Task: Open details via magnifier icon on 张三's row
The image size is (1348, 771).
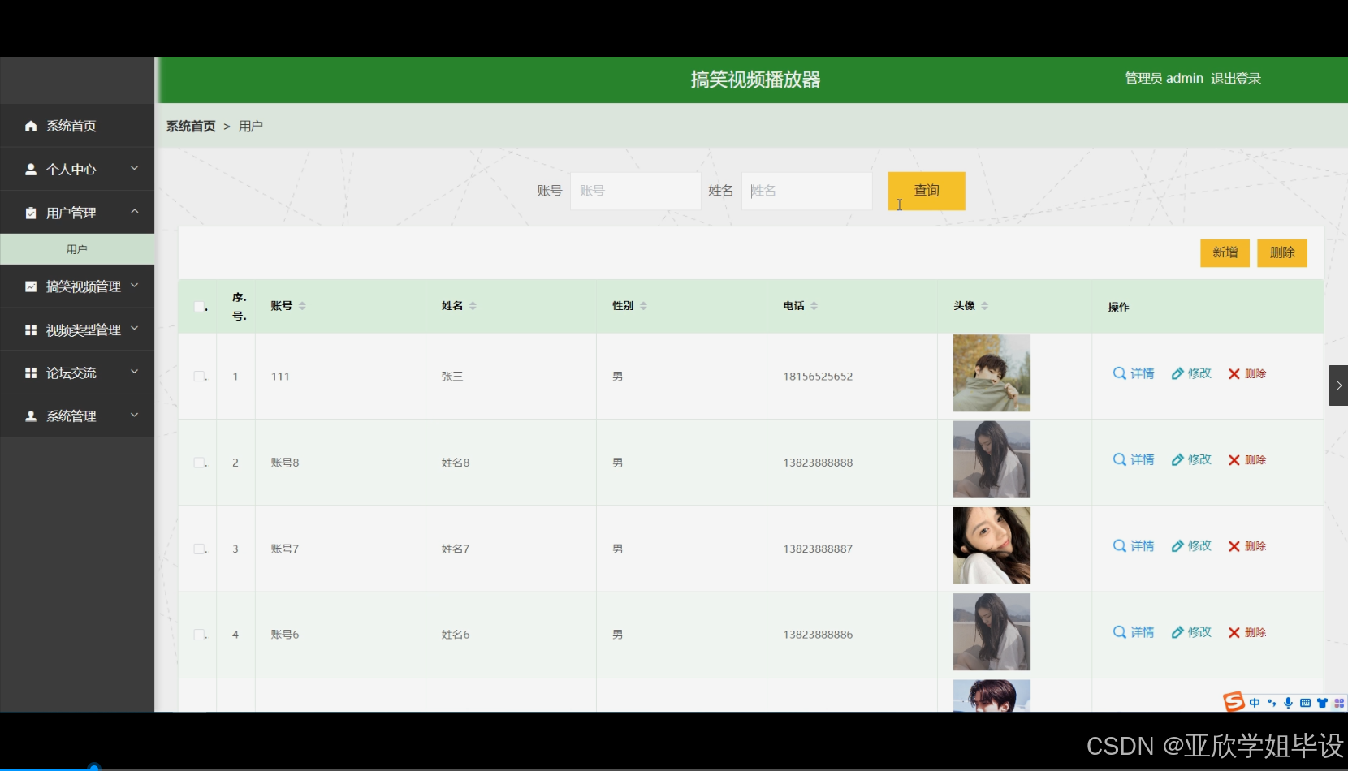Action: coord(1119,373)
